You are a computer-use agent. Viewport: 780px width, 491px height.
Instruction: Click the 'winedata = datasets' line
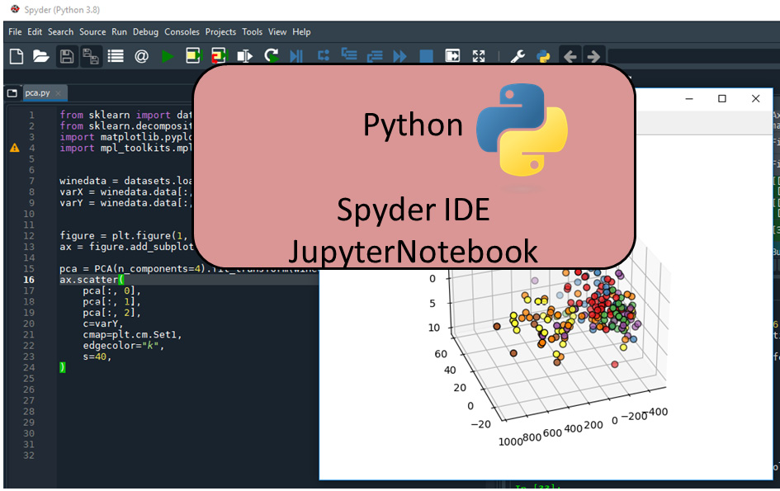coord(125,181)
